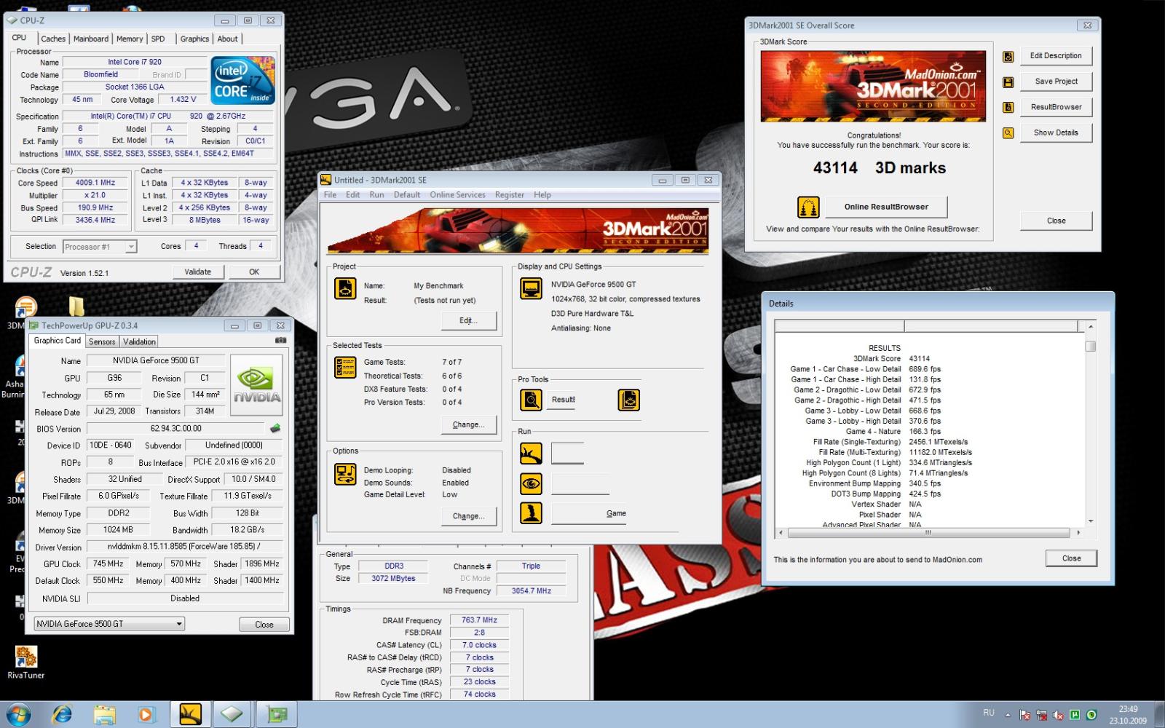Open Windows Explorer from taskbar
The width and height of the screenshot is (1165, 728).
pos(104,714)
